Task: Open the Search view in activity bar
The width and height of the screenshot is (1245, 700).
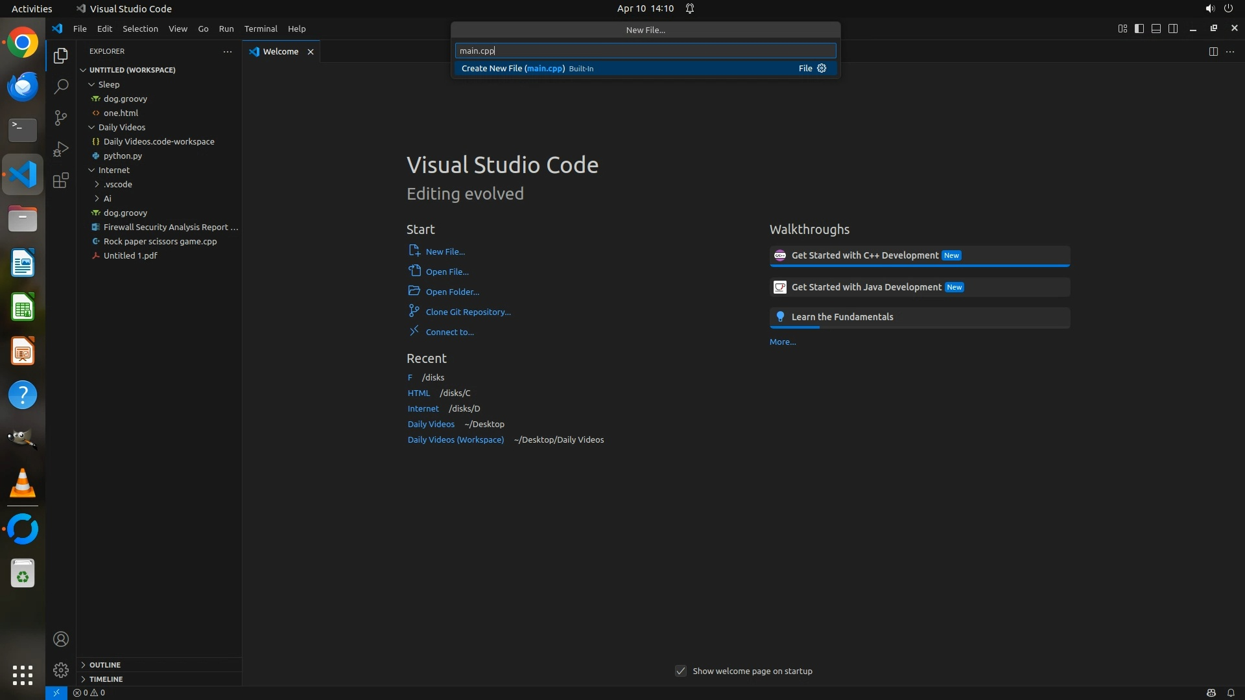Action: tap(61, 86)
